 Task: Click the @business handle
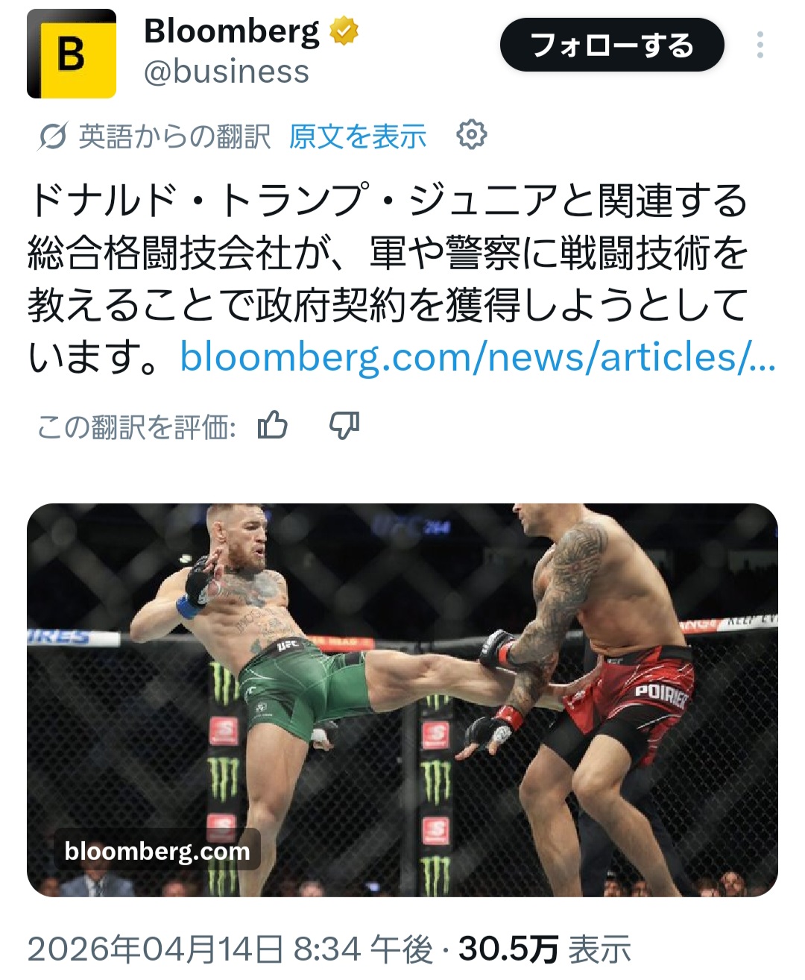click(227, 72)
